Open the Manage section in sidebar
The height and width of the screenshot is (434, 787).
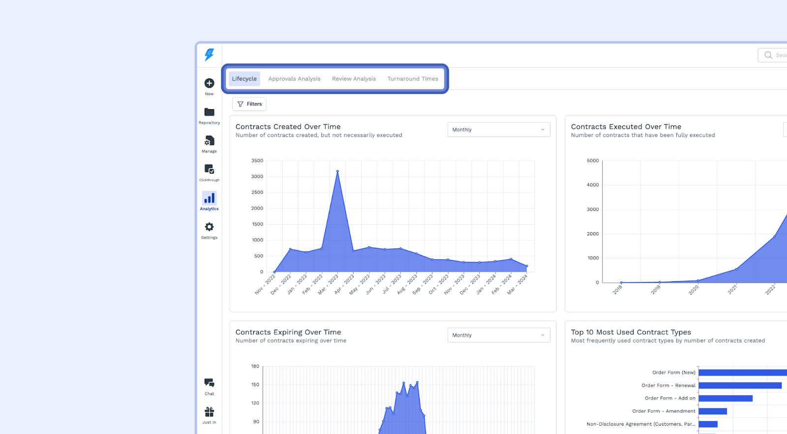tap(209, 142)
